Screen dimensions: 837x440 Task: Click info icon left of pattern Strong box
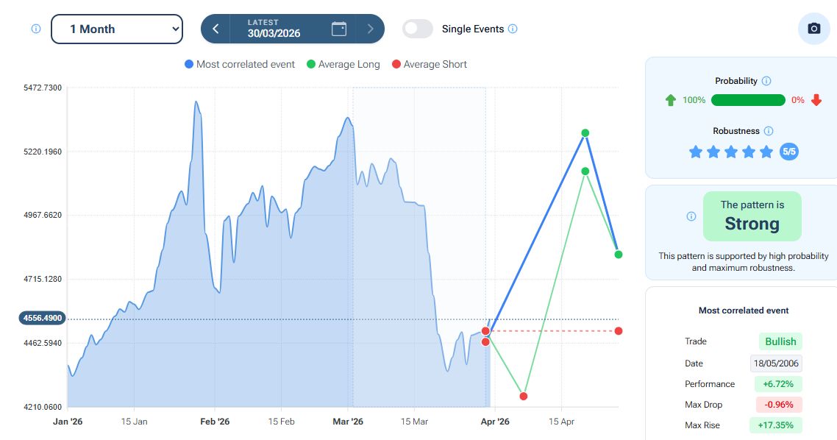691,216
